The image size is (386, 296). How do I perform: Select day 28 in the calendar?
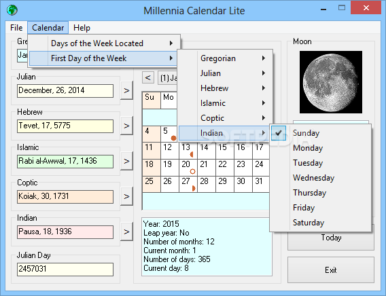click(x=207, y=185)
